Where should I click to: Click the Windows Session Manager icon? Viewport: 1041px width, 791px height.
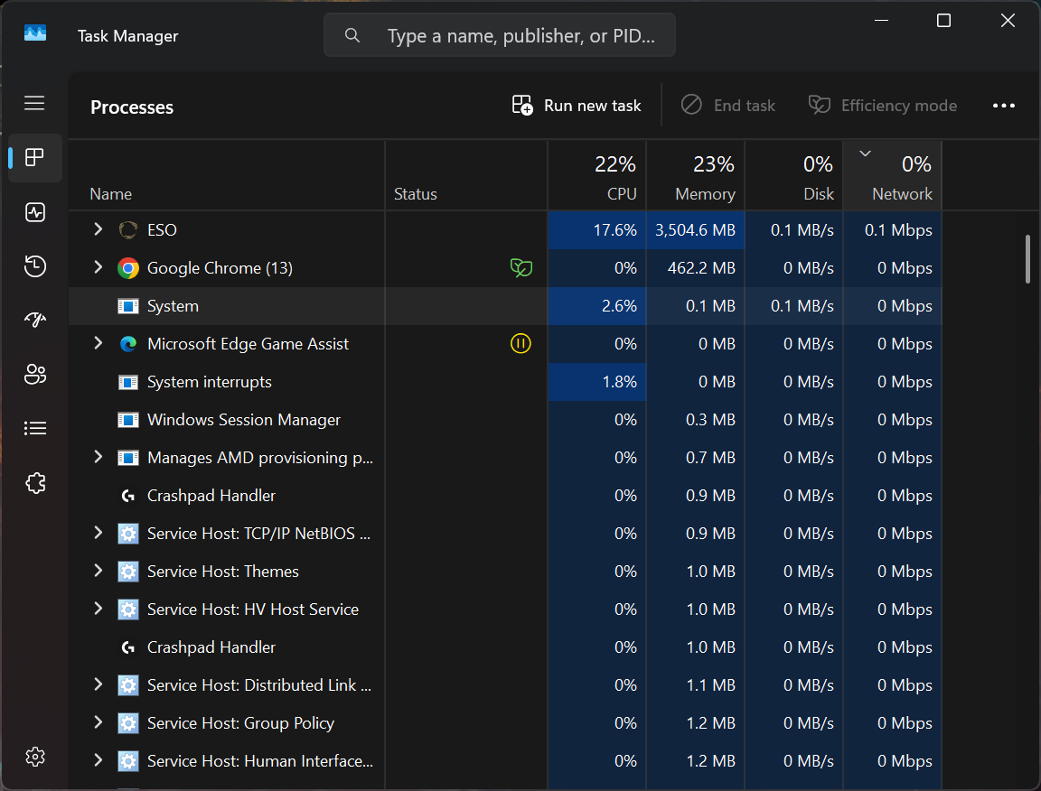coord(128,420)
